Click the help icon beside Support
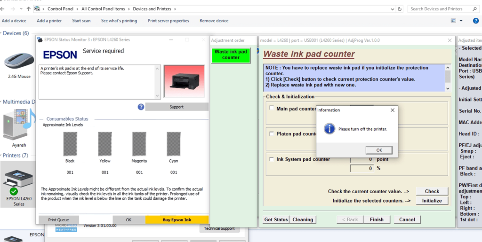This screenshot has width=482, height=242. tap(141, 107)
